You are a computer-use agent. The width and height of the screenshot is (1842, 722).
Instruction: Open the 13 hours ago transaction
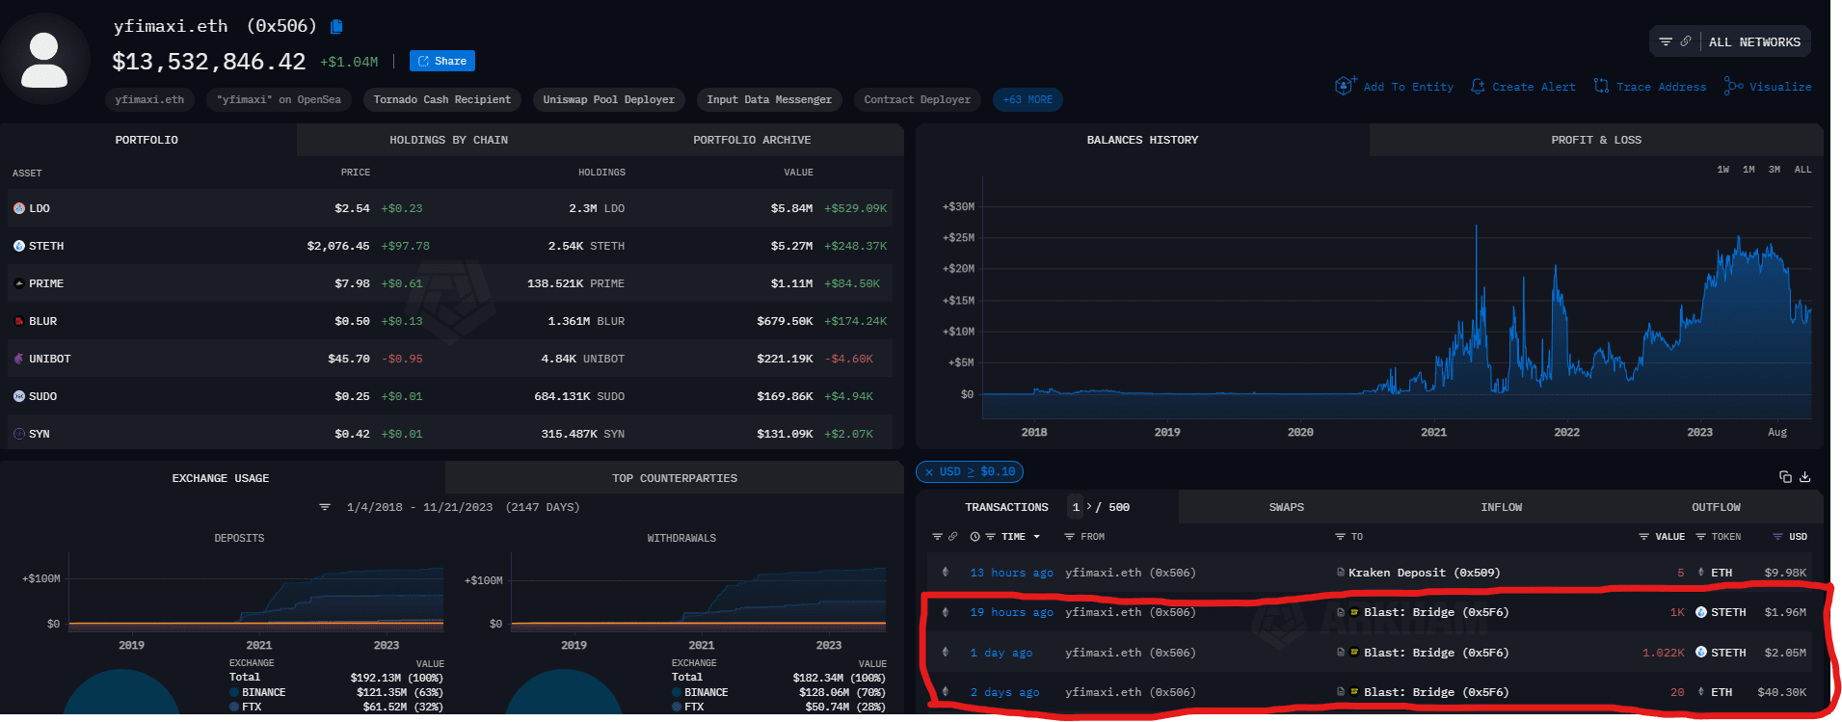coord(1011,573)
